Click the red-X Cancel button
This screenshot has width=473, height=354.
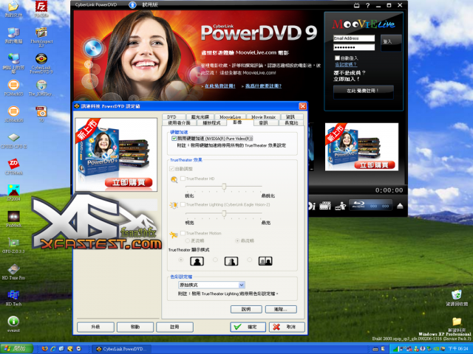pyautogui.click(x=287, y=327)
